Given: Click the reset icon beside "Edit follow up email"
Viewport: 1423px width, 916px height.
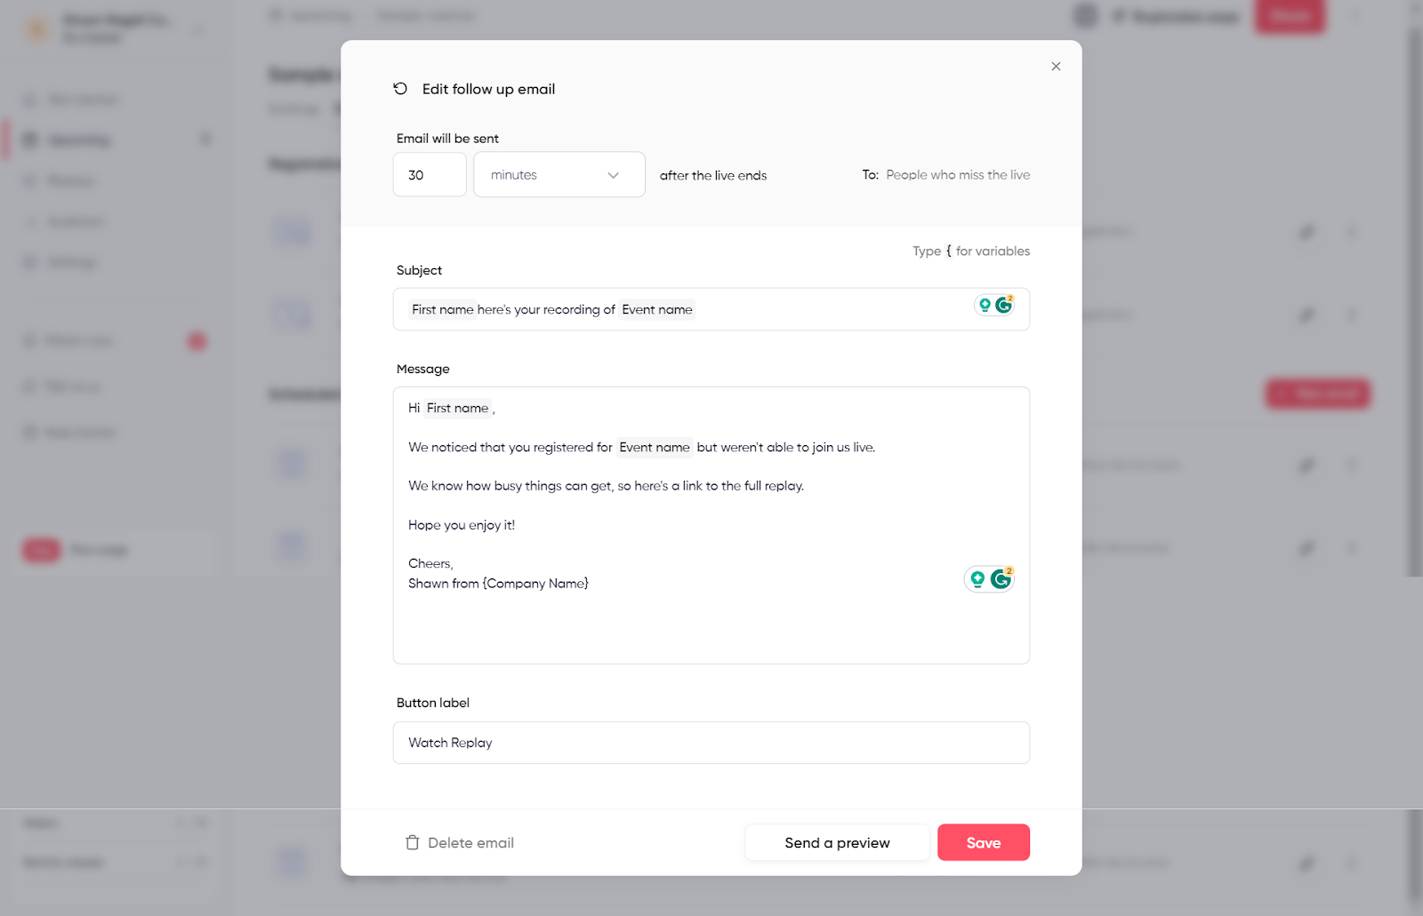Looking at the screenshot, I should click(x=399, y=88).
